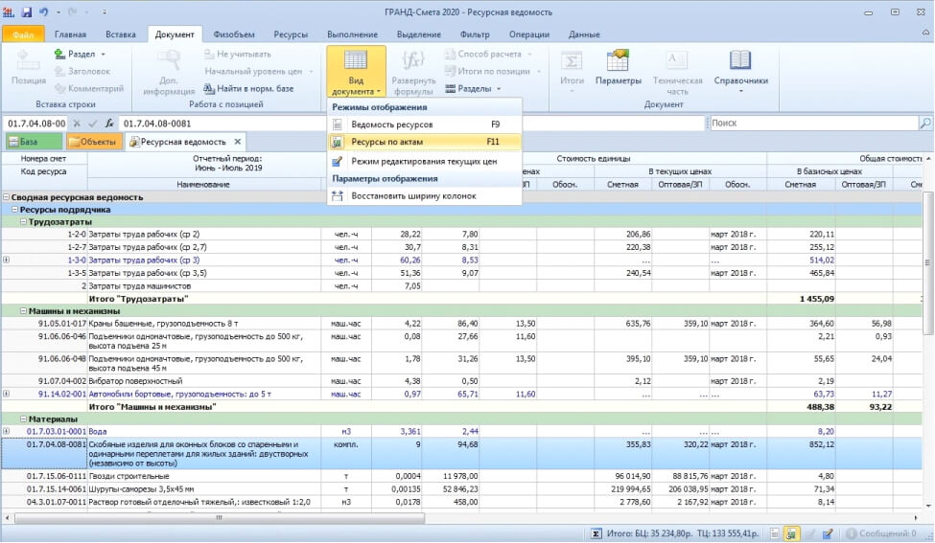Expand the 1-3-0 resource row
This screenshot has width=935, height=543.
click(x=7, y=260)
